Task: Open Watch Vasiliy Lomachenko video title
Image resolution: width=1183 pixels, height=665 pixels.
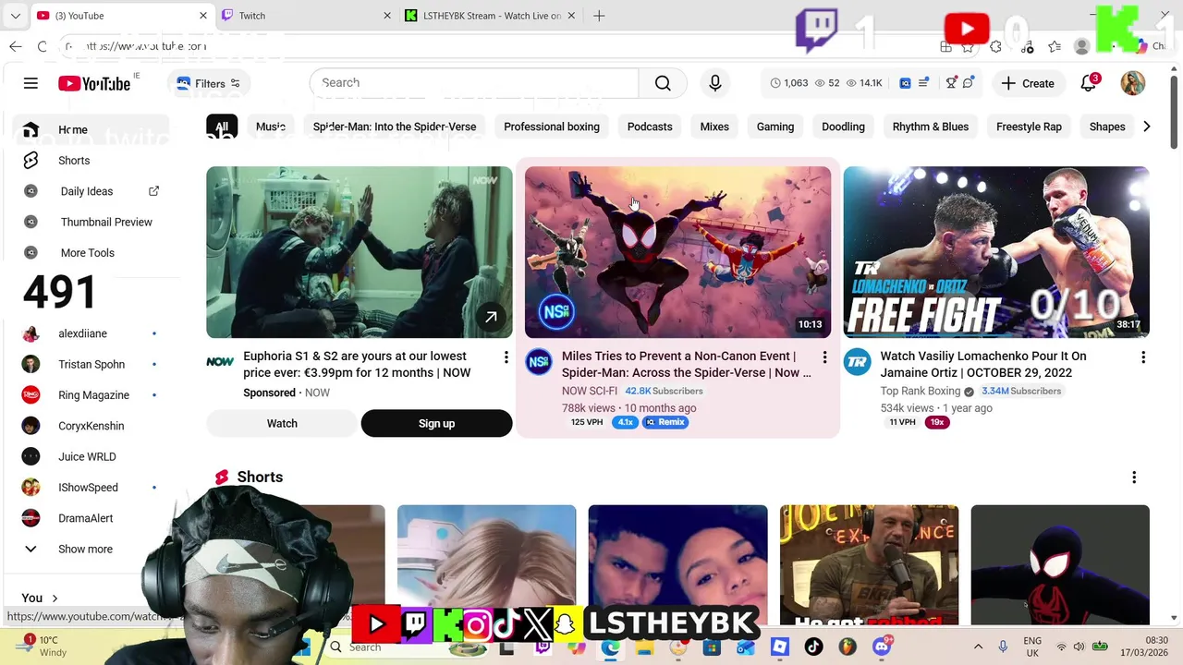Action: click(983, 364)
